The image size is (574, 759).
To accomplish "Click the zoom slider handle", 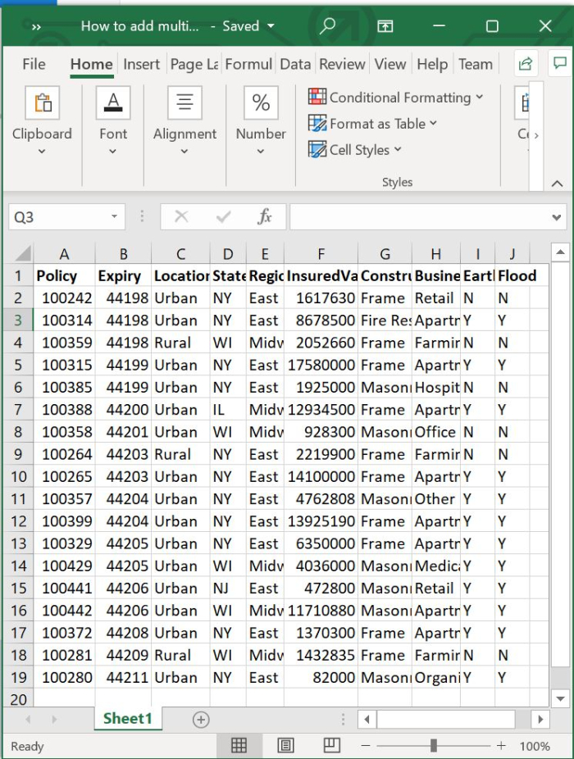I will [434, 745].
